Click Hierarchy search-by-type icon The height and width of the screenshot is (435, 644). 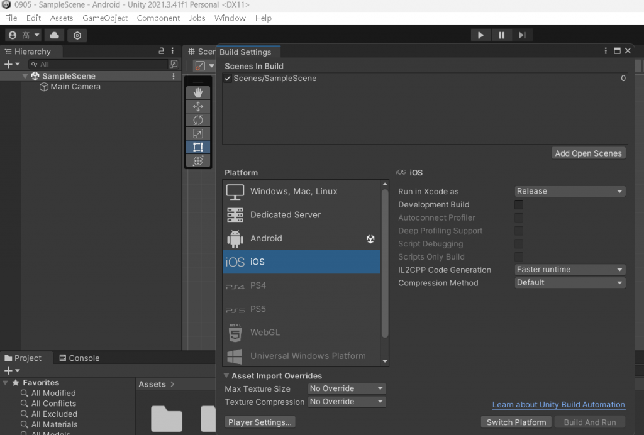point(174,64)
